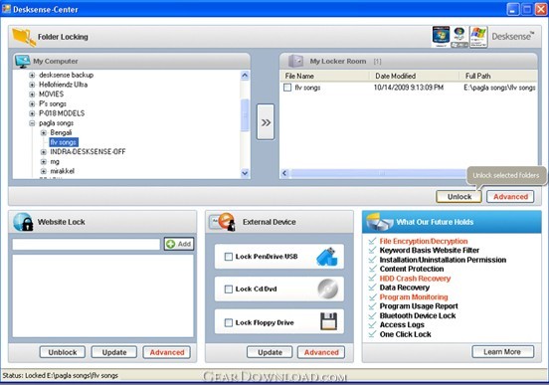Select the mg folder in tree
This screenshot has width=549, height=385.
(55, 161)
